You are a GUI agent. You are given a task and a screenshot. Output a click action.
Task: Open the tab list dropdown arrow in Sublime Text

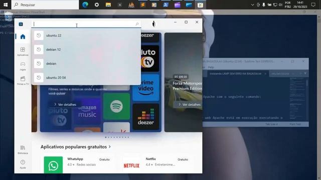305,73
